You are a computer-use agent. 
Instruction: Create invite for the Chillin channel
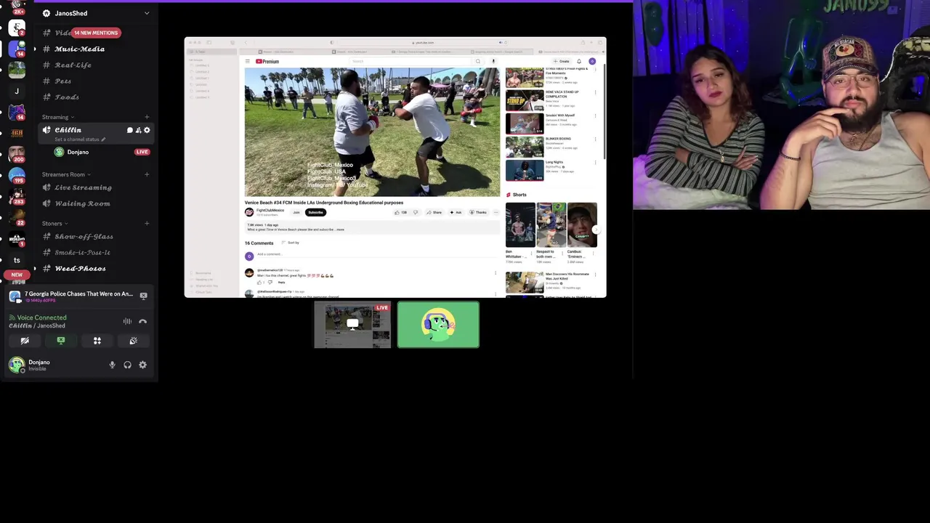pos(138,130)
